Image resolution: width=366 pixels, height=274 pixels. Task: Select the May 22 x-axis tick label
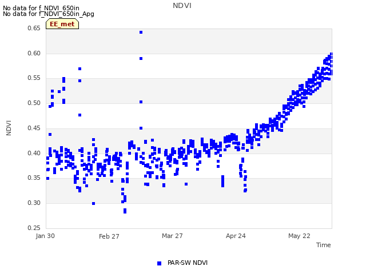point(299,236)
